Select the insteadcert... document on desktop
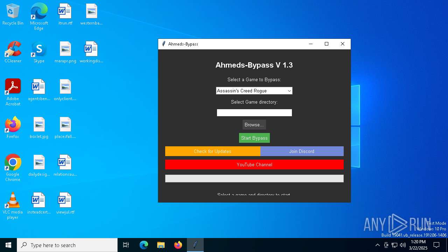This screenshot has width=448, height=252. [39, 204]
